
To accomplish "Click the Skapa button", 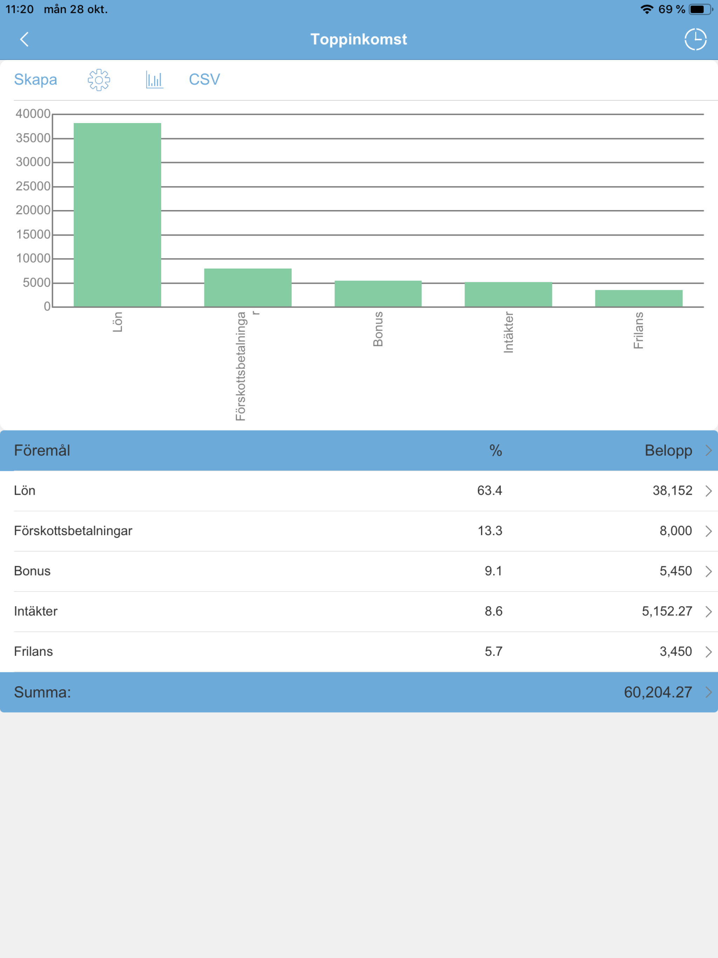I will [35, 80].
